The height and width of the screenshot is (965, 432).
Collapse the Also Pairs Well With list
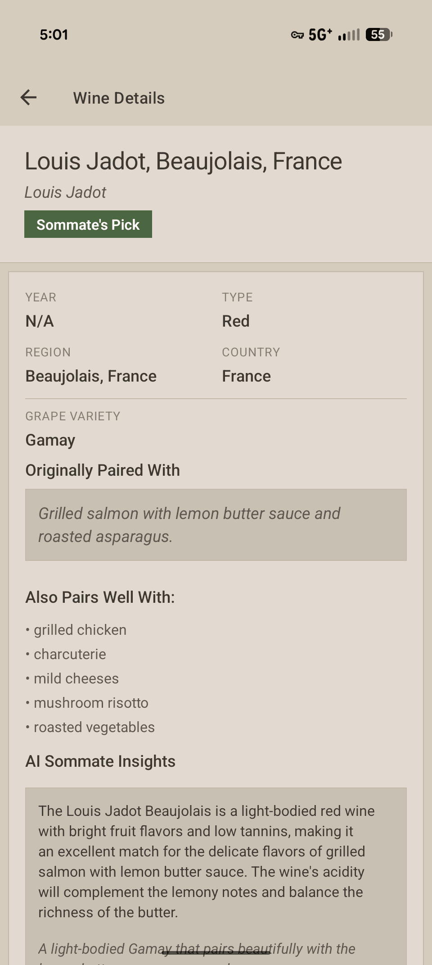[x=100, y=597]
